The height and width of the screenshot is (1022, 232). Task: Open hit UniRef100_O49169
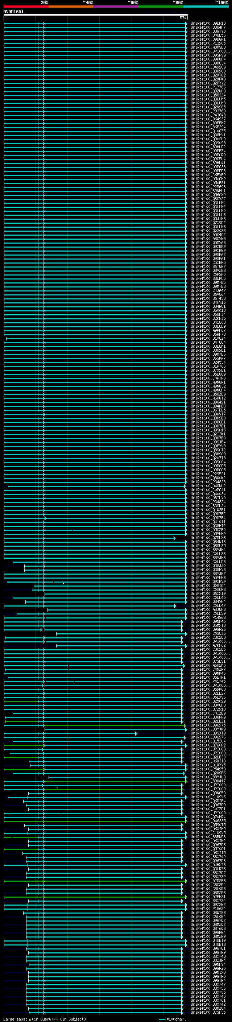pyautogui.click(x=208, y=67)
